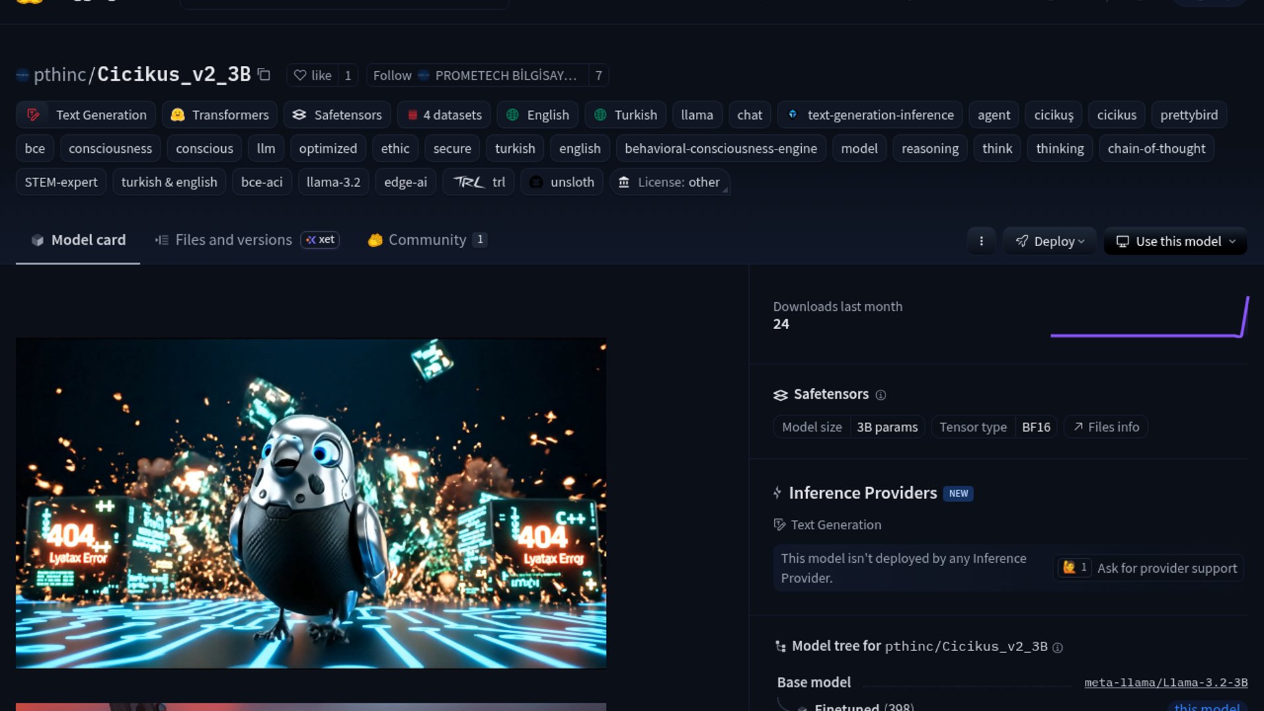Click the Safetensors info icon
Screen dimensions: 1264x711
881,395
